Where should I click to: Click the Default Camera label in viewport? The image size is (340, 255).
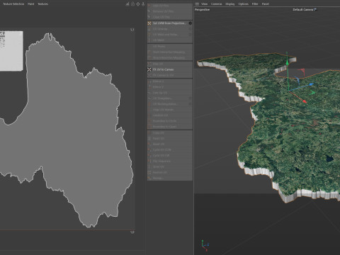pyautogui.click(x=303, y=10)
